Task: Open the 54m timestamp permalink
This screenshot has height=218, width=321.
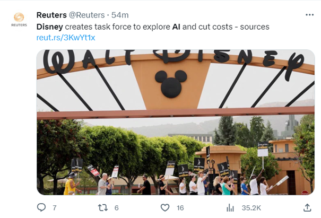Action: pos(120,15)
